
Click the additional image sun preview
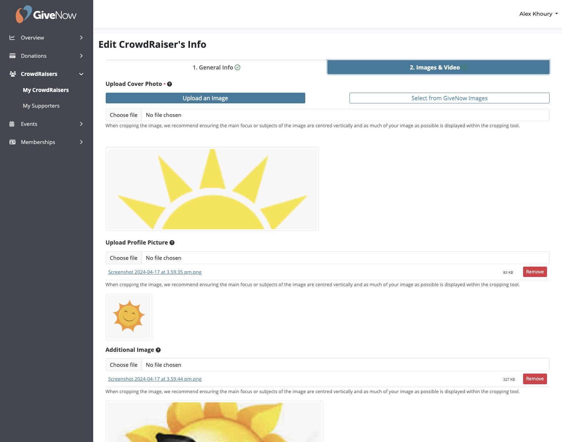[x=214, y=421]
